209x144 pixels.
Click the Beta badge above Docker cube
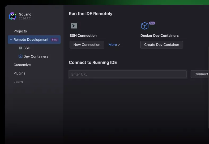[x=152, y=23]
